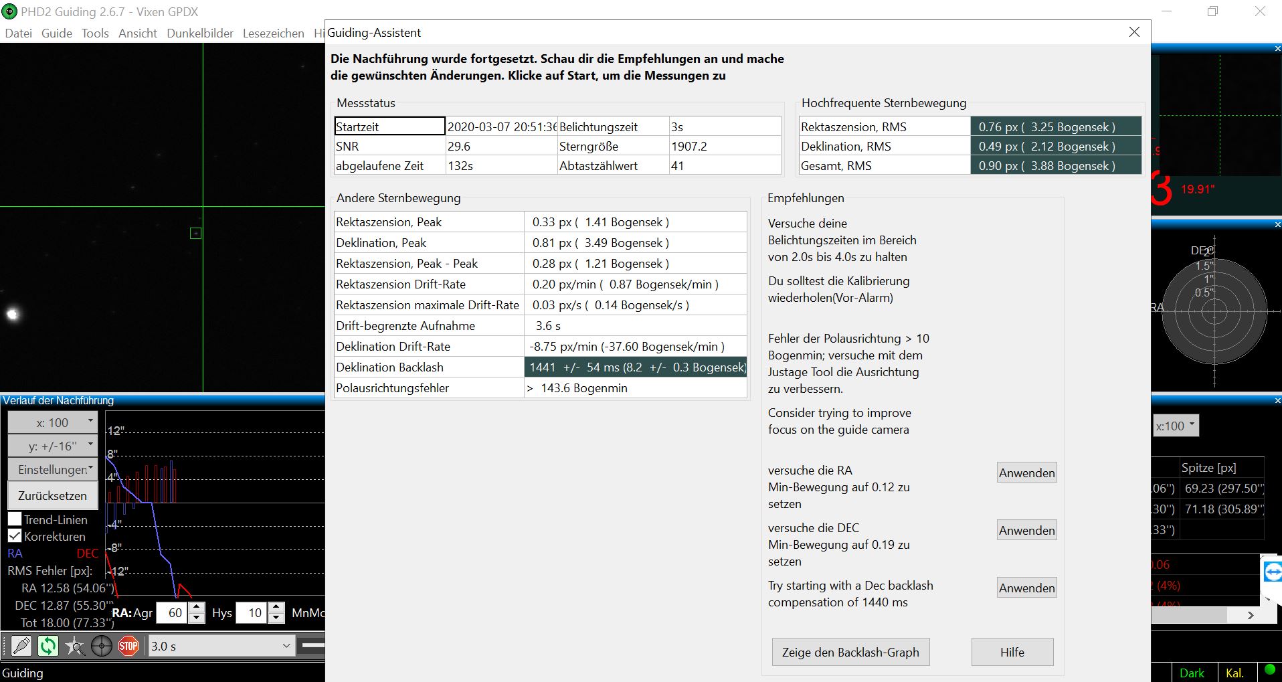Open the Einstellungen dropdown
Image resolution: width=1282 pixels, height=682 pixels.
pos(53,469)
